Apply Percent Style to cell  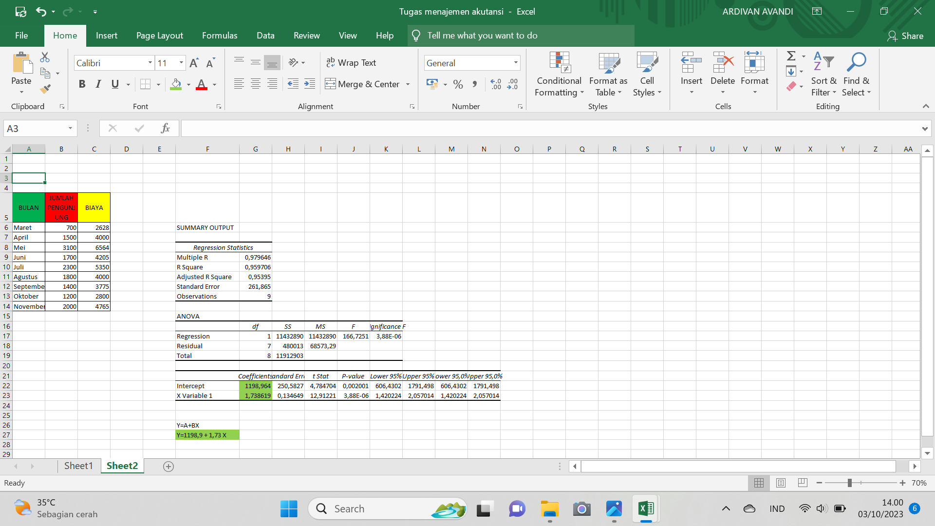[458, 84]
